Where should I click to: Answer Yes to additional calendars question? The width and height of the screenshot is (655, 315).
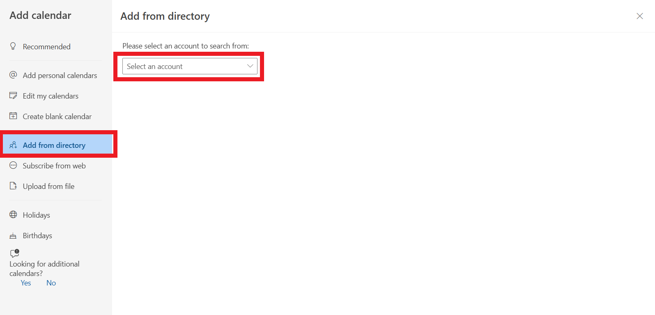pos(26,283)
